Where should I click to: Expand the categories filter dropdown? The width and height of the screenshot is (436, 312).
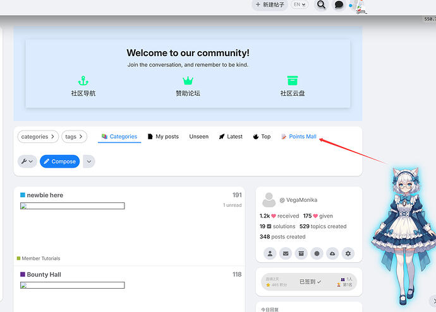[38, 137]
